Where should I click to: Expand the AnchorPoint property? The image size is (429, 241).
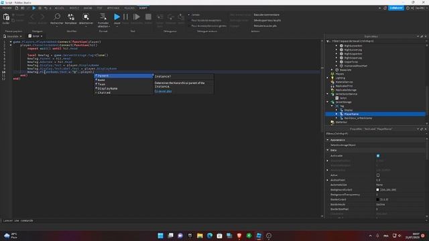pyautogui.click(x=328, y=180)
